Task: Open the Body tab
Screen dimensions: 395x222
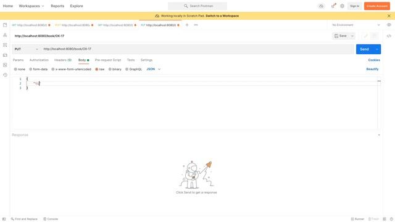Action: (x=84, y=60)
